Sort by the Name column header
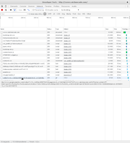 (x=23, y=29)
